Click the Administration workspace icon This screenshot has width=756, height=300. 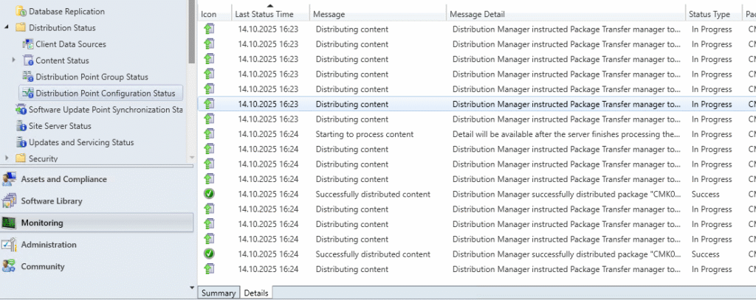tap(10, 245)
